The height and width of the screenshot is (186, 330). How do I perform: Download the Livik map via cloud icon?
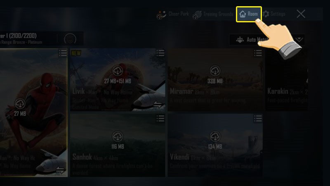[118, 71]
